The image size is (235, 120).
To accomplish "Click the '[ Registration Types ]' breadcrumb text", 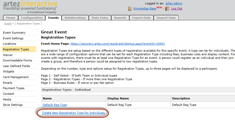I will pos(28,24).
